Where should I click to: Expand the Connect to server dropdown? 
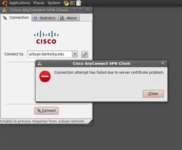pyautogui.click(x=75, y=54)
